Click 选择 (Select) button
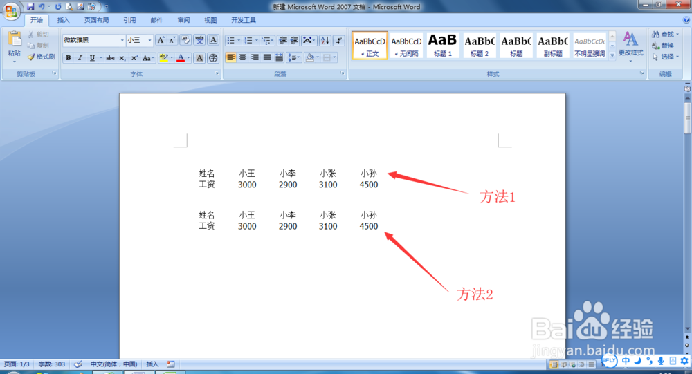 click(x=666, y=57)
